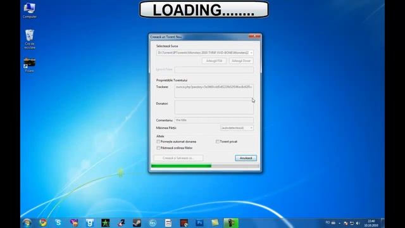
Task: Show hidden tray icons arrow
Action: [x=339, y=223]
